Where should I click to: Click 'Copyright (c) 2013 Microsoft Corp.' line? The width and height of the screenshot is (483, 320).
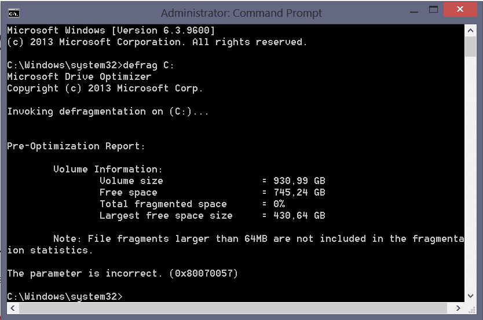point(105,89)
